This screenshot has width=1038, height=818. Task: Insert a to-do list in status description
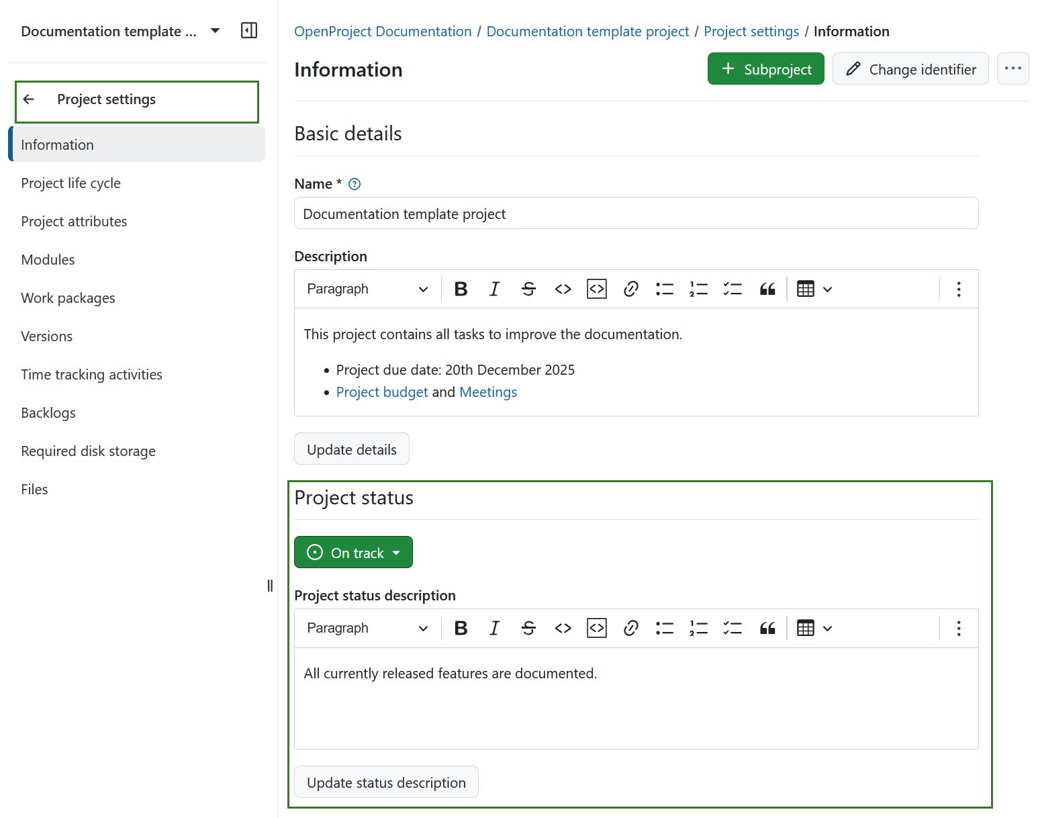[733, 627]
